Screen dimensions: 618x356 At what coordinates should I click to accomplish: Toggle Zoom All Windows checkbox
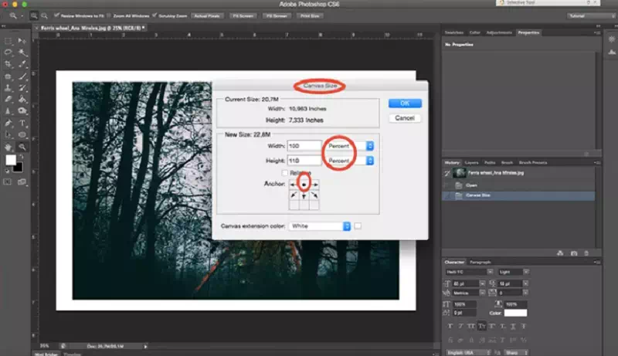point(109,15)
